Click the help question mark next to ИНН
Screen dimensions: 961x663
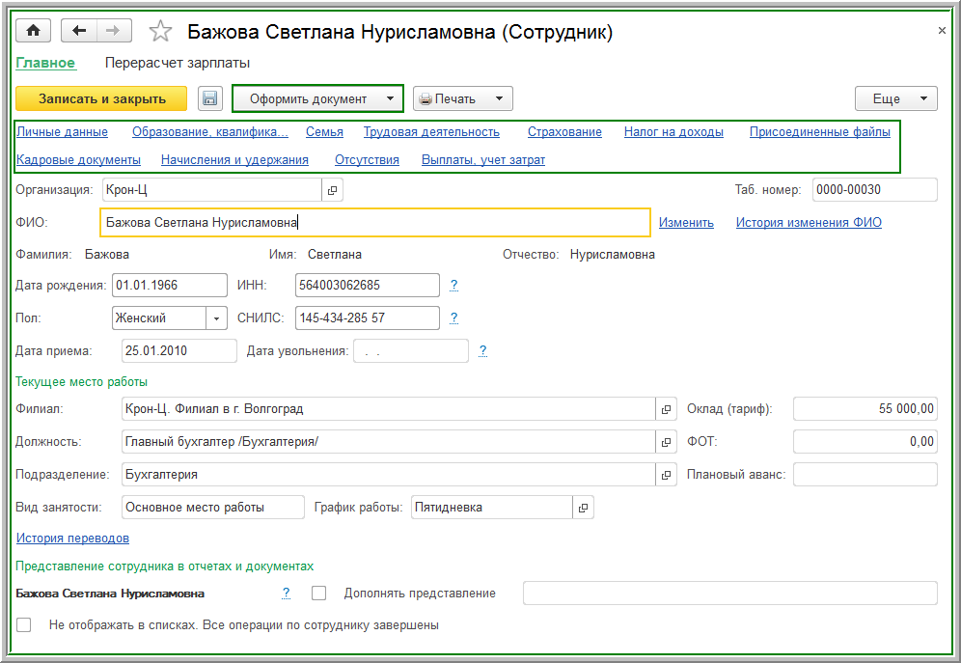(x=453, y=286)
